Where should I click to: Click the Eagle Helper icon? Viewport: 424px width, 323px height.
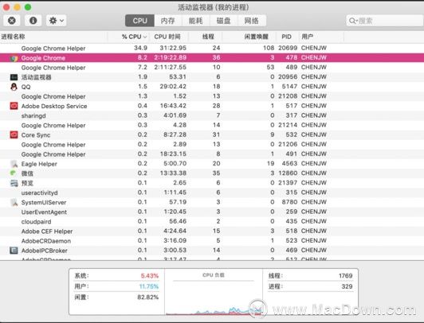(14, 164)
